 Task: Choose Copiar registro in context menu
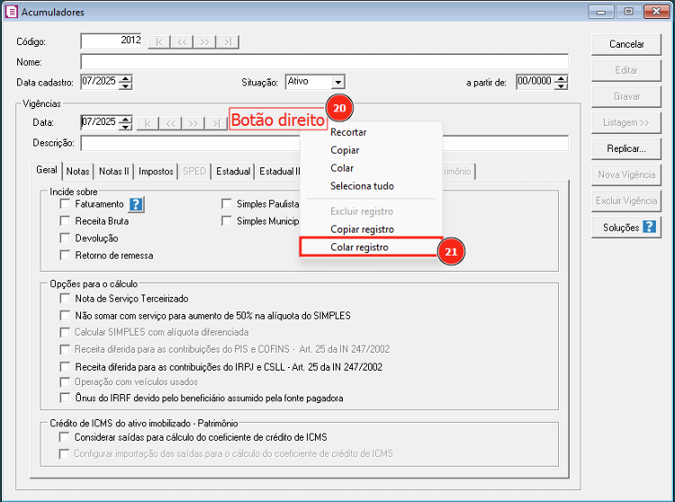pyautogui.click(x=362, y=229)
